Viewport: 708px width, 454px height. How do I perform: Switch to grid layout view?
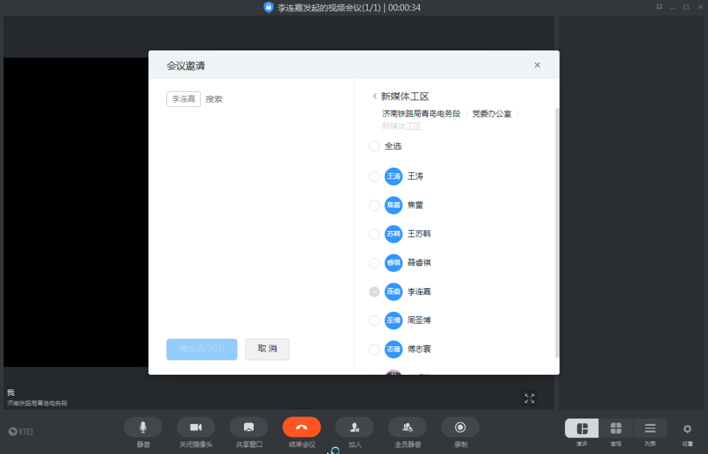[x=616, y=426]
